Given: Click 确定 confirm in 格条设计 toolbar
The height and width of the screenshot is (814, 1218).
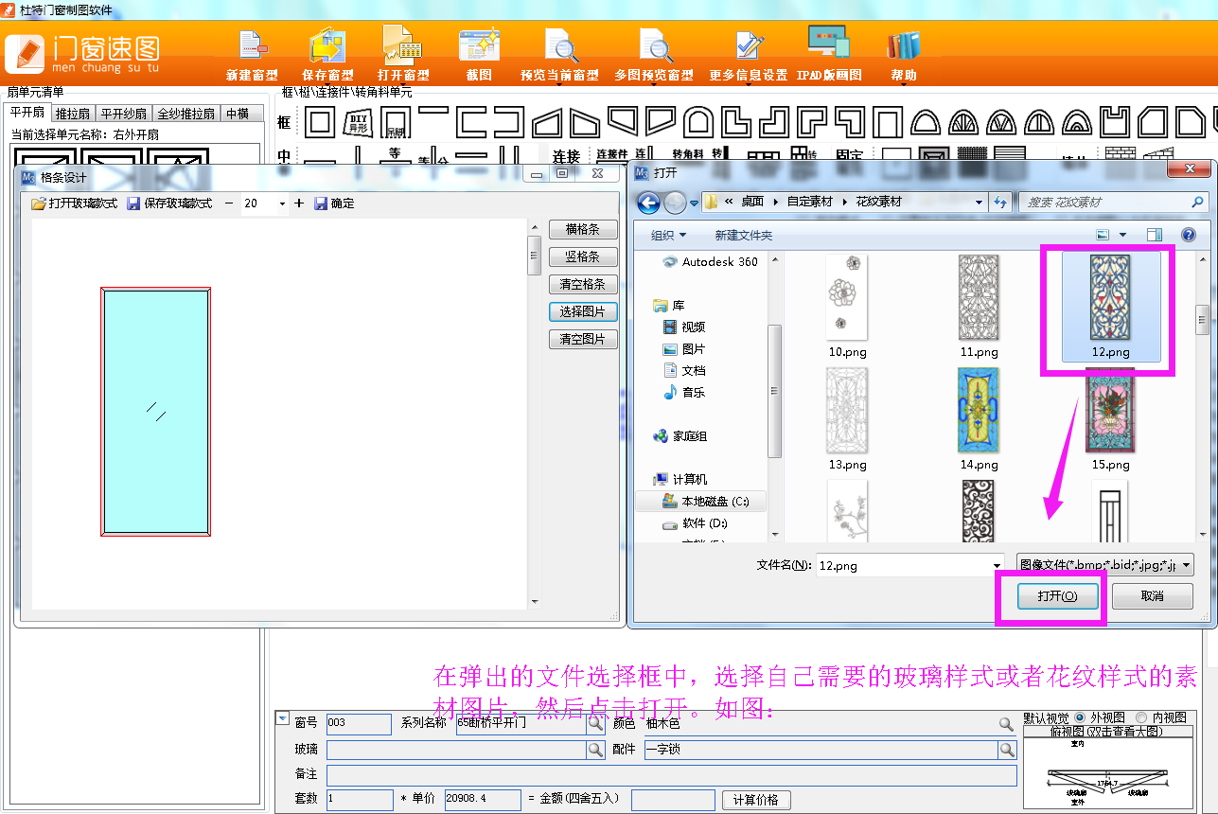Looking at the screenshot, I should pos(334,203).
